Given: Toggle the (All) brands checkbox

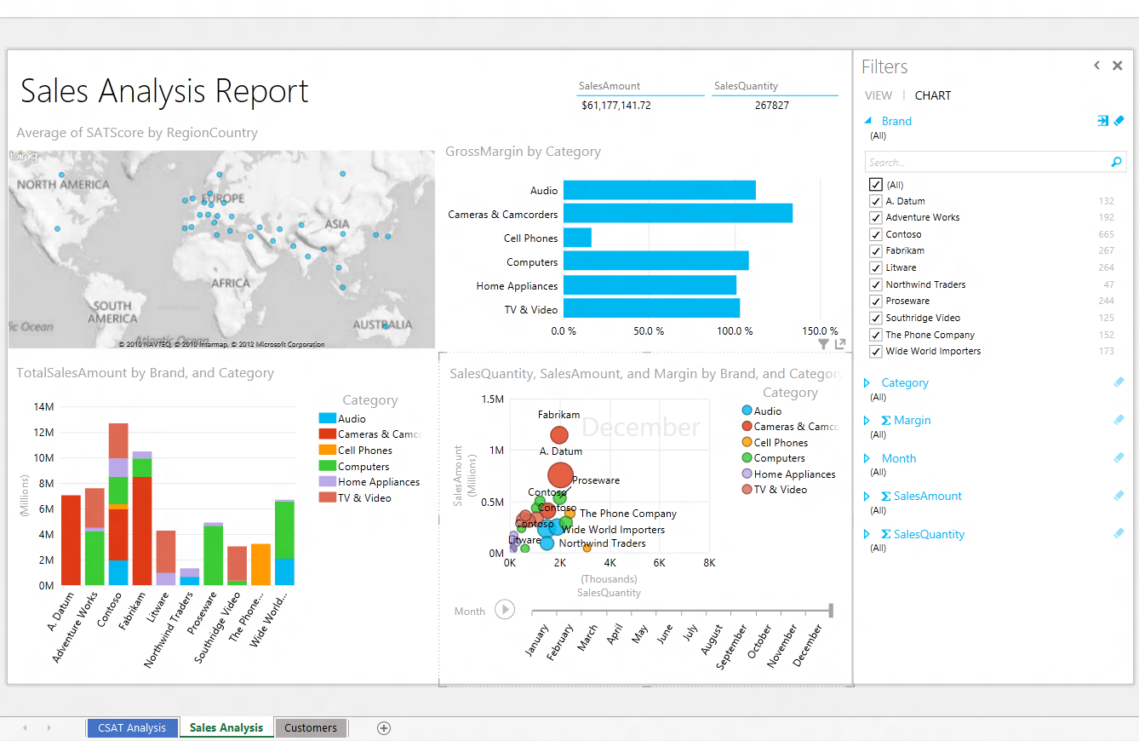Looking at the screenshot, I should coord(875,185).
